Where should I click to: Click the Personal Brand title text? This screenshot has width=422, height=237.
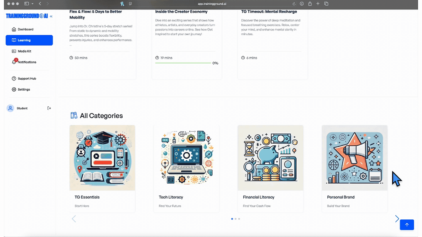coord(341,197)
